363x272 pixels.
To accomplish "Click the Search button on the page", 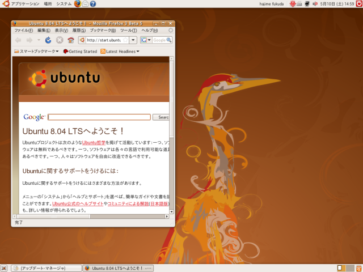I will point(161,117).
